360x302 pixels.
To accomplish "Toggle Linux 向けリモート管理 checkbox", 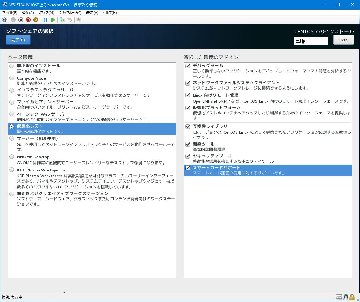I will (x=188, y=95).
